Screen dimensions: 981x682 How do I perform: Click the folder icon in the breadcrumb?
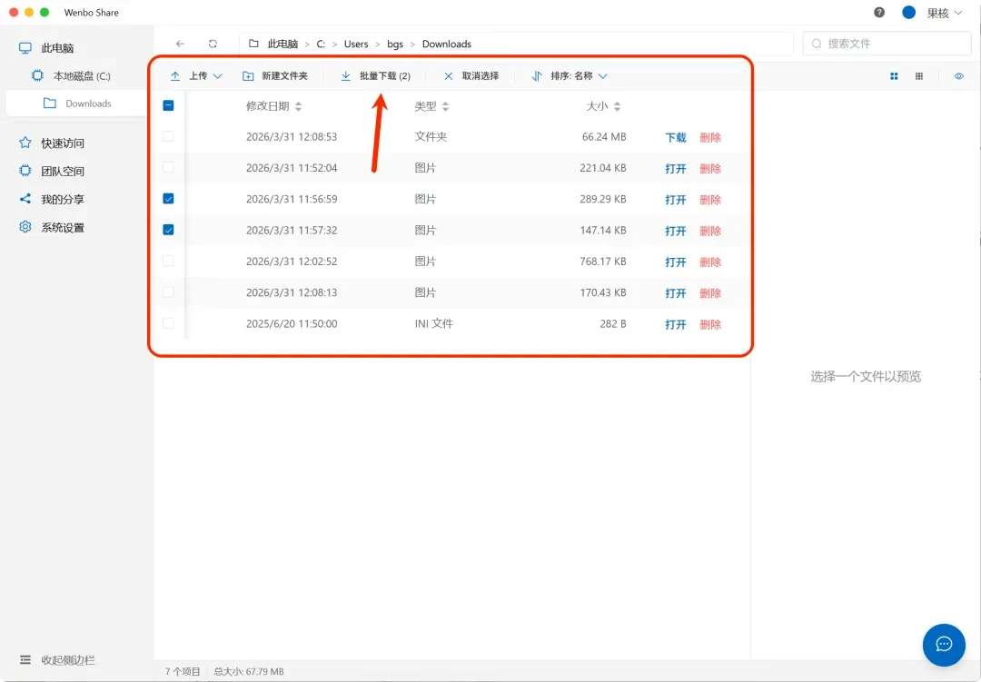coord(253,44)
